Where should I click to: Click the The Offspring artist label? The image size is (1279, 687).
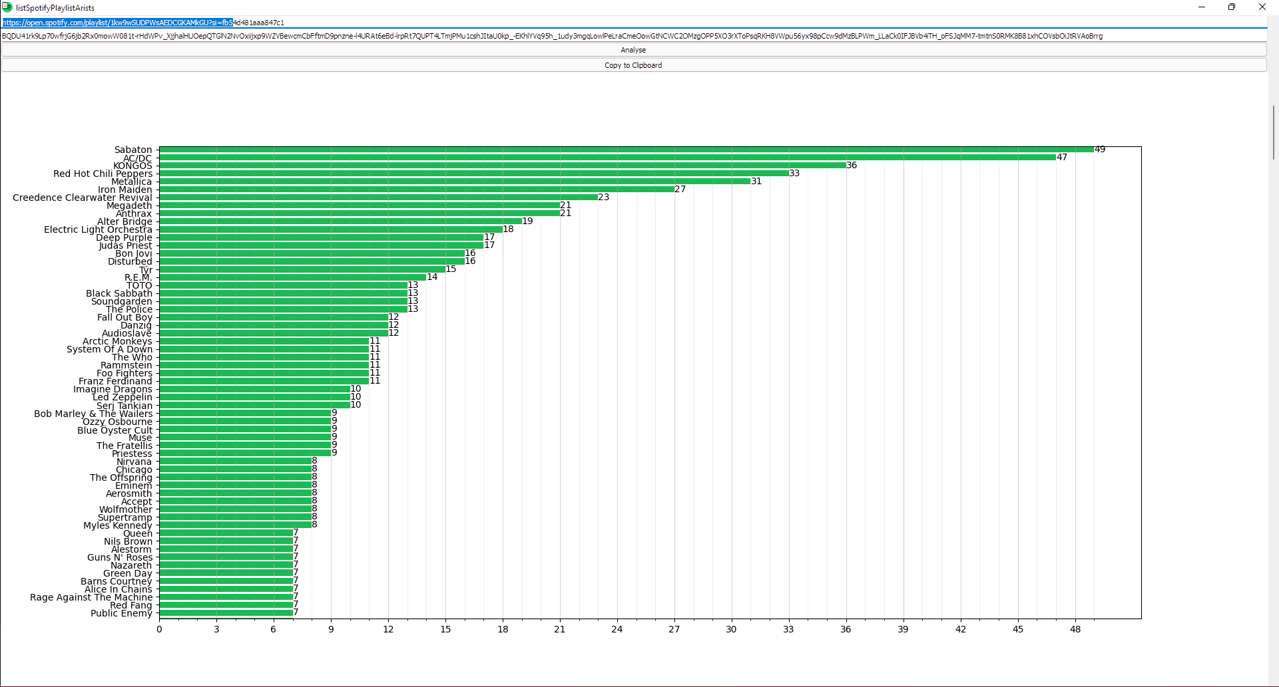[121, 478]
